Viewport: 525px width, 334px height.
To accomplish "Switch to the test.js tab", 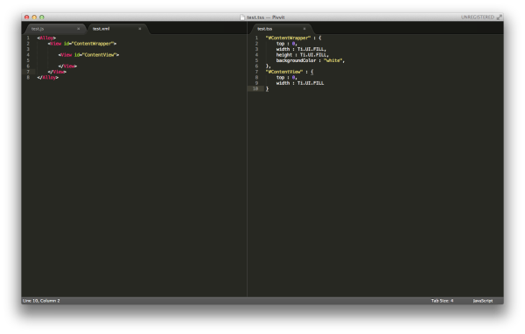I will point(38,29).
